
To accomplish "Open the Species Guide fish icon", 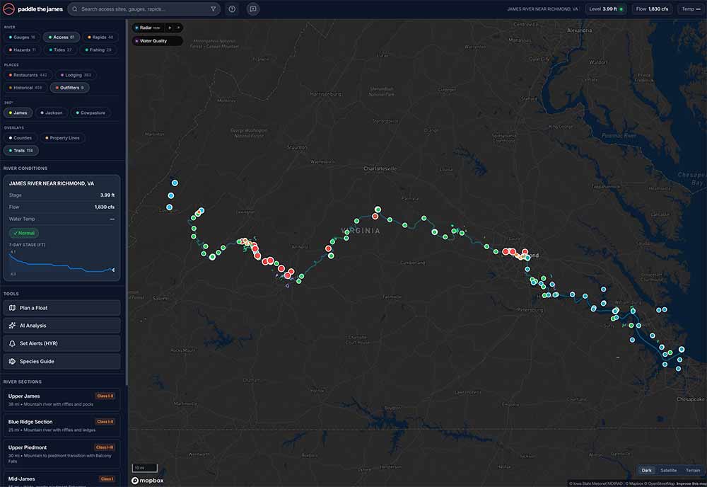I will click(x=14, y=361).
